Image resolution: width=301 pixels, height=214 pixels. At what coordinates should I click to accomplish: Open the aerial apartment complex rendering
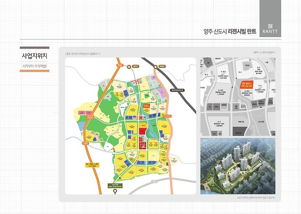point(238,166)
